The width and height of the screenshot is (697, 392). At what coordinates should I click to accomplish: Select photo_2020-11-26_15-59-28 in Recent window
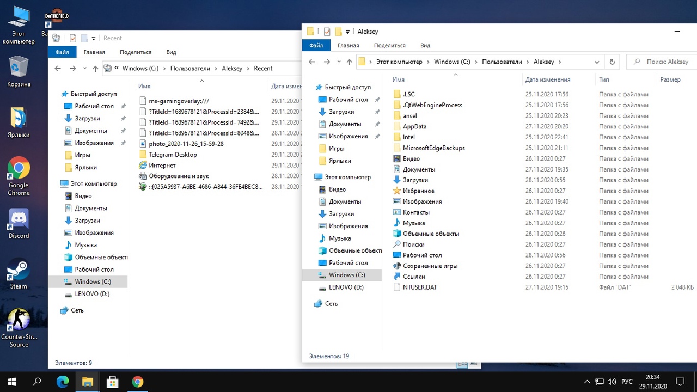pyautogui.click(x=186, y=144)
